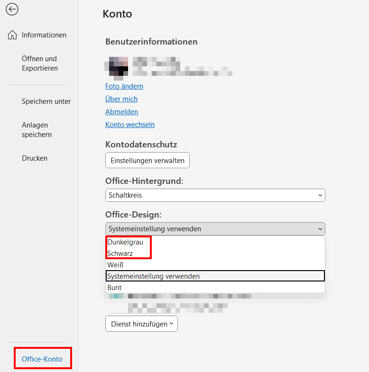The image size is (369, 372).
Task: Open Informationen section
Action: (44, 35)
